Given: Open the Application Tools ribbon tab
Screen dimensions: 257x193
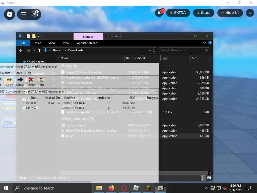Looking at the screenshot, I should tap(88, 43).
